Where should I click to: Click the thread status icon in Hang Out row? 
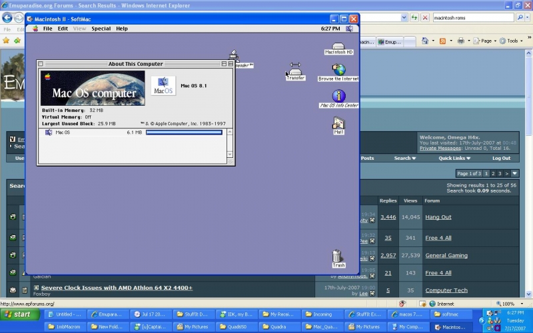[x=13, y=217]
